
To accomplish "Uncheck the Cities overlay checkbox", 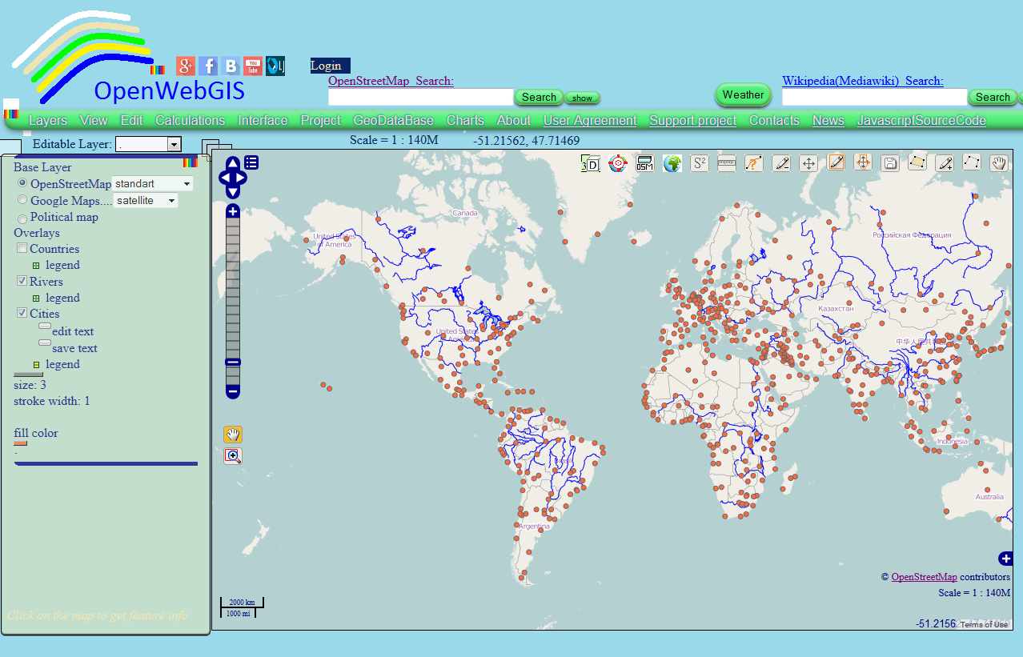I will coord(22,313).
